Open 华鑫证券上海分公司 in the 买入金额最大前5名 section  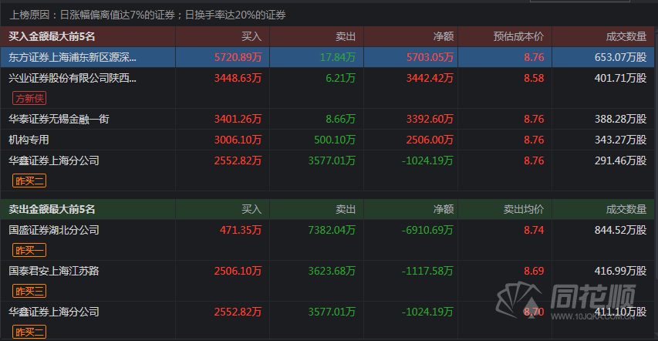54,160
